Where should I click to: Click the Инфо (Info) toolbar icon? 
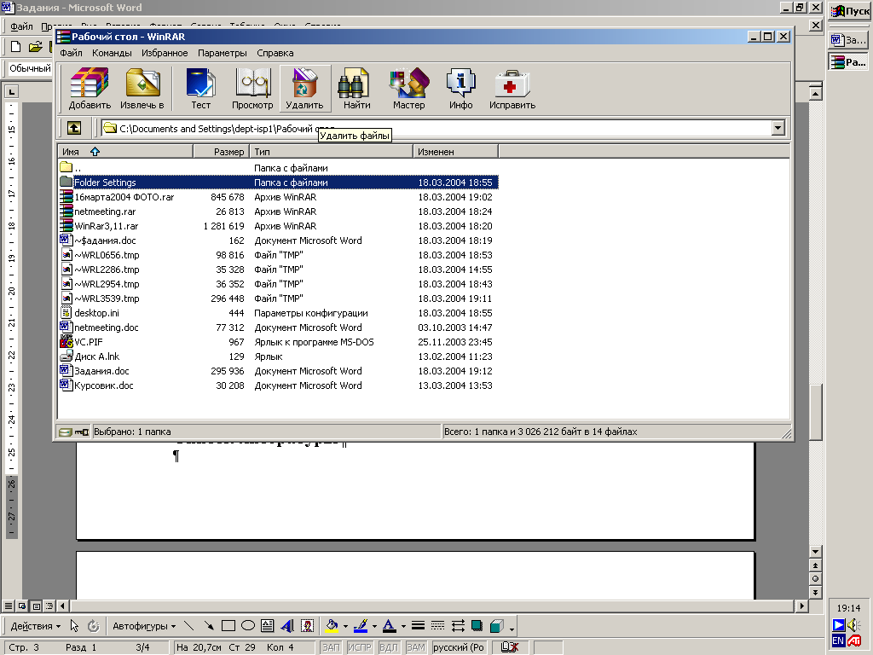click(x=461, y=88)
